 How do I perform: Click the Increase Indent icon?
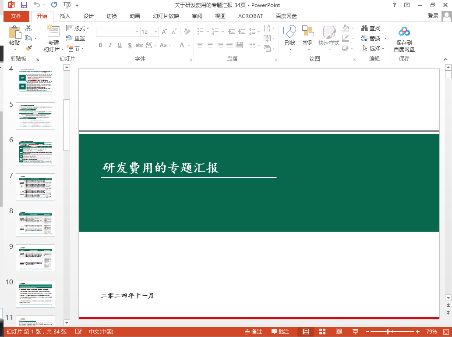click(x=242, y=32)
